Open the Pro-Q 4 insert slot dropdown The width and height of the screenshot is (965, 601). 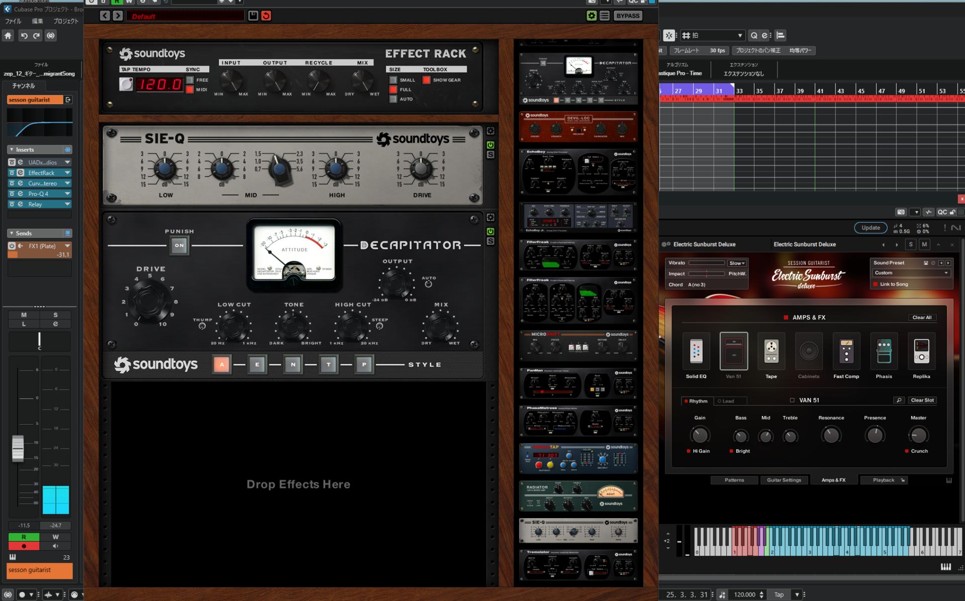(x=67, y=193)
